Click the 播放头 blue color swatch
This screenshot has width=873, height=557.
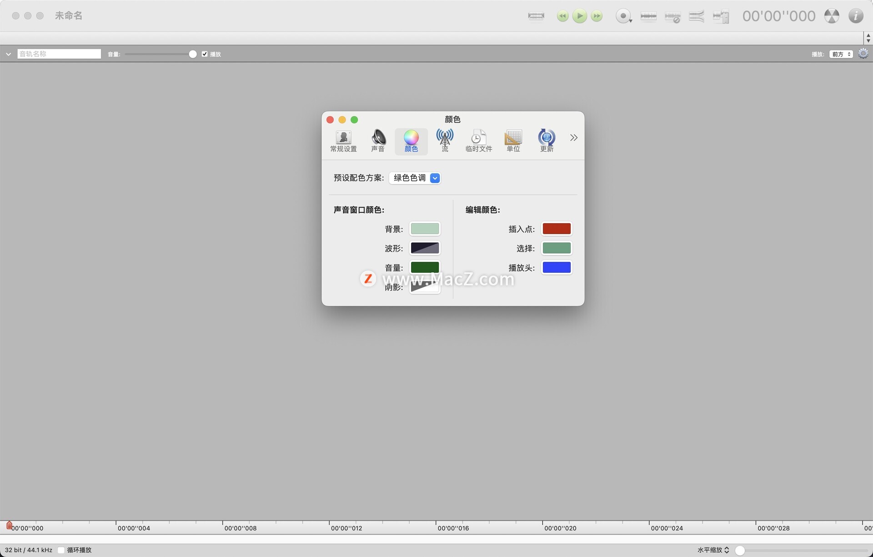(557, 267)
